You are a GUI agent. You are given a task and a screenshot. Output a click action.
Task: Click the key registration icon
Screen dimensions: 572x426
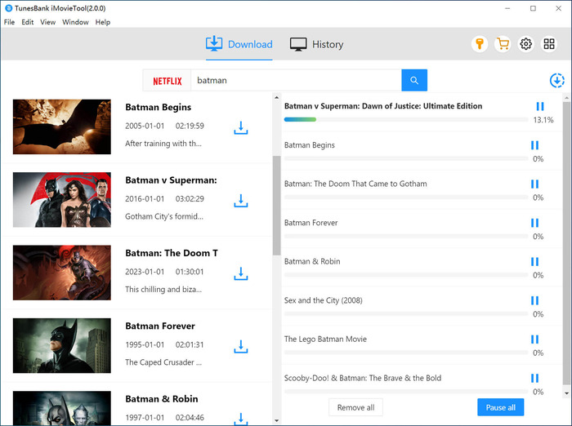click(480, 44)
